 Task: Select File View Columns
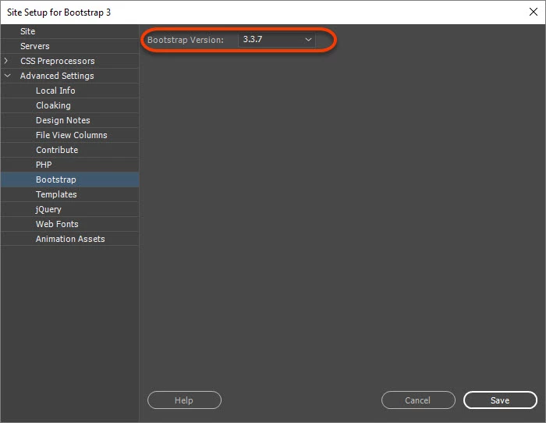69,135
